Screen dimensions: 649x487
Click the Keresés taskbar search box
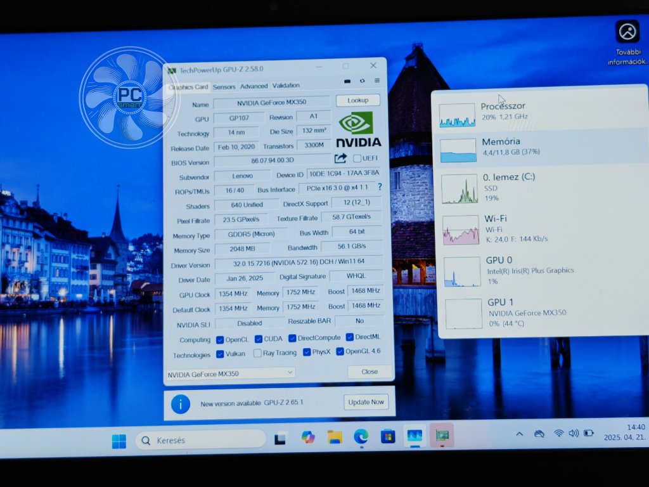(201, 440)
